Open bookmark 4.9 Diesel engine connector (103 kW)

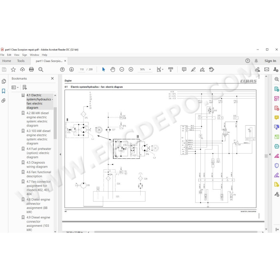[x=38, y=224]
